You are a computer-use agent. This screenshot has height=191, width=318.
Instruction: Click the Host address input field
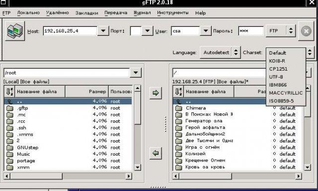70,31
